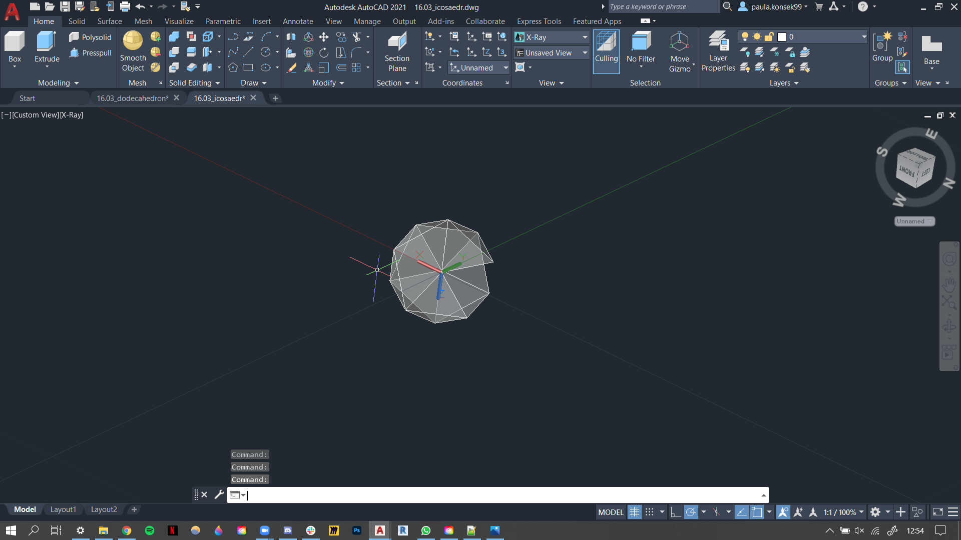
Task: Toggle 2D Object Snap in status bar
Action: pyautogui.click(x=757, y=512)
